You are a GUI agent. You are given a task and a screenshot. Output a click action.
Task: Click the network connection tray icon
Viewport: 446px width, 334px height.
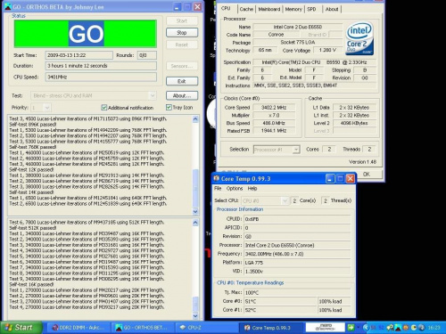point(390,328)
